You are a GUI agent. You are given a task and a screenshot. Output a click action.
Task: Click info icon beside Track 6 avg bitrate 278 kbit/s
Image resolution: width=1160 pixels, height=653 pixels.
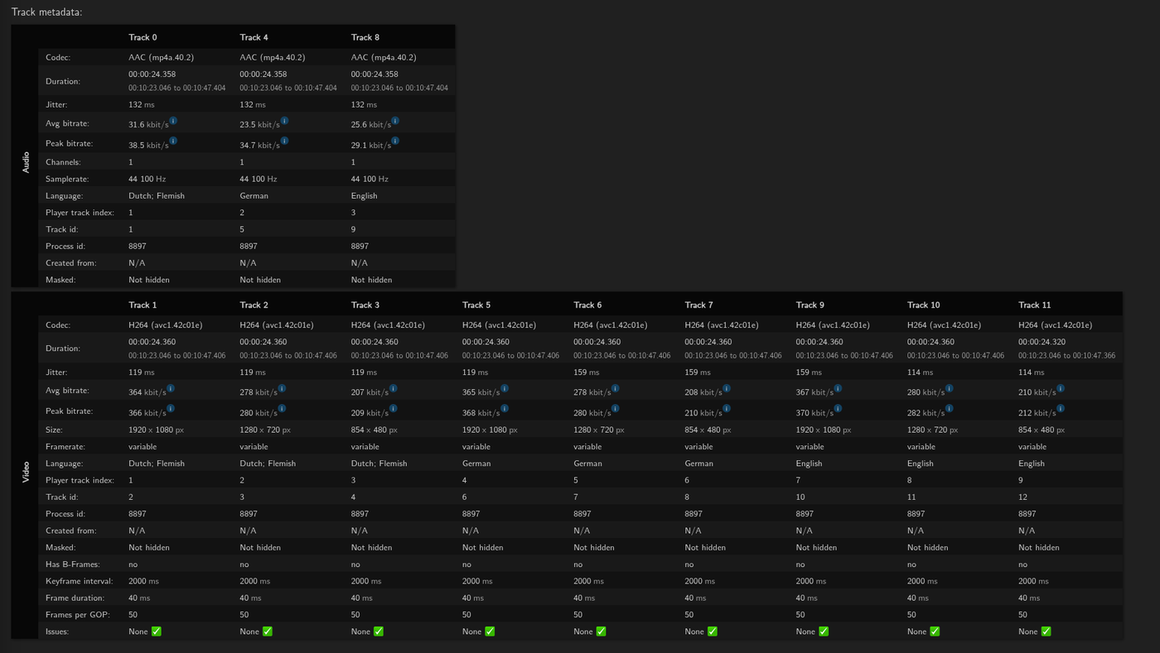pos(615,388)
